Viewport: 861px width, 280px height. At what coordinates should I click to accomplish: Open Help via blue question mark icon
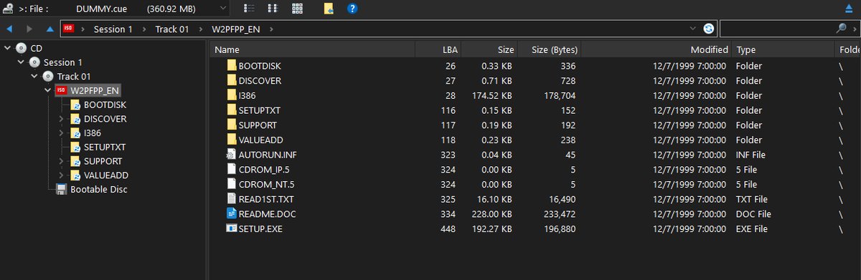[352, 9]
